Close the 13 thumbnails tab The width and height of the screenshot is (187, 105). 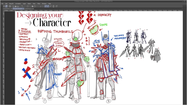[x=11, y=9]
